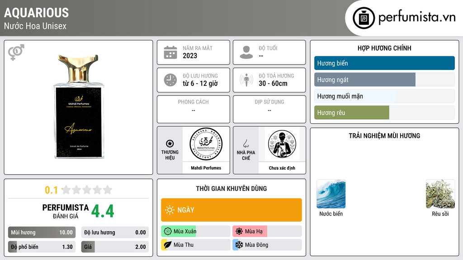Click the Mùa Đông season bar
This screenshot has height=260, width=463.
click(267, 245)
